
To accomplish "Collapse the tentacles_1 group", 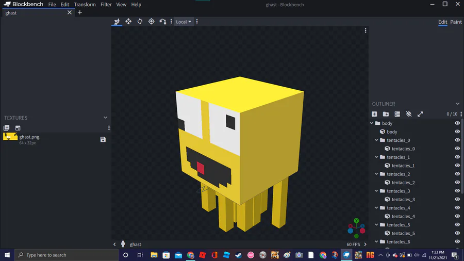I will (376, 157).
